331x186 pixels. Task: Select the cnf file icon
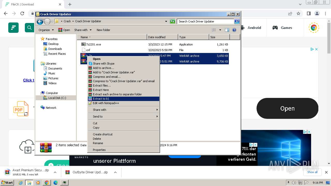click(x=83, y=50)
